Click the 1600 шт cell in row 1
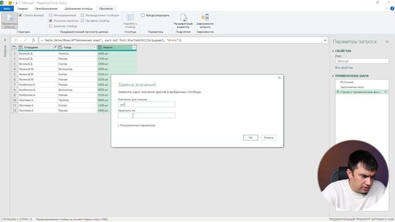The height and width of the screenshot is (222, 395). [x=117, y=54]
